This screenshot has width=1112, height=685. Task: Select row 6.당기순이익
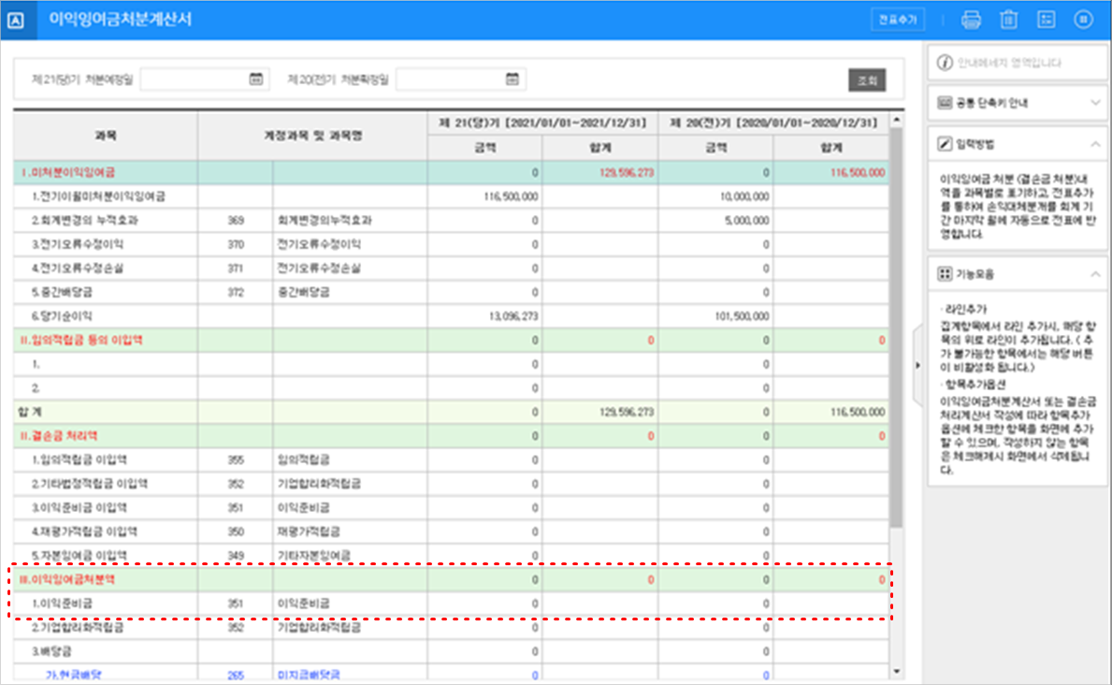(62, 316)
